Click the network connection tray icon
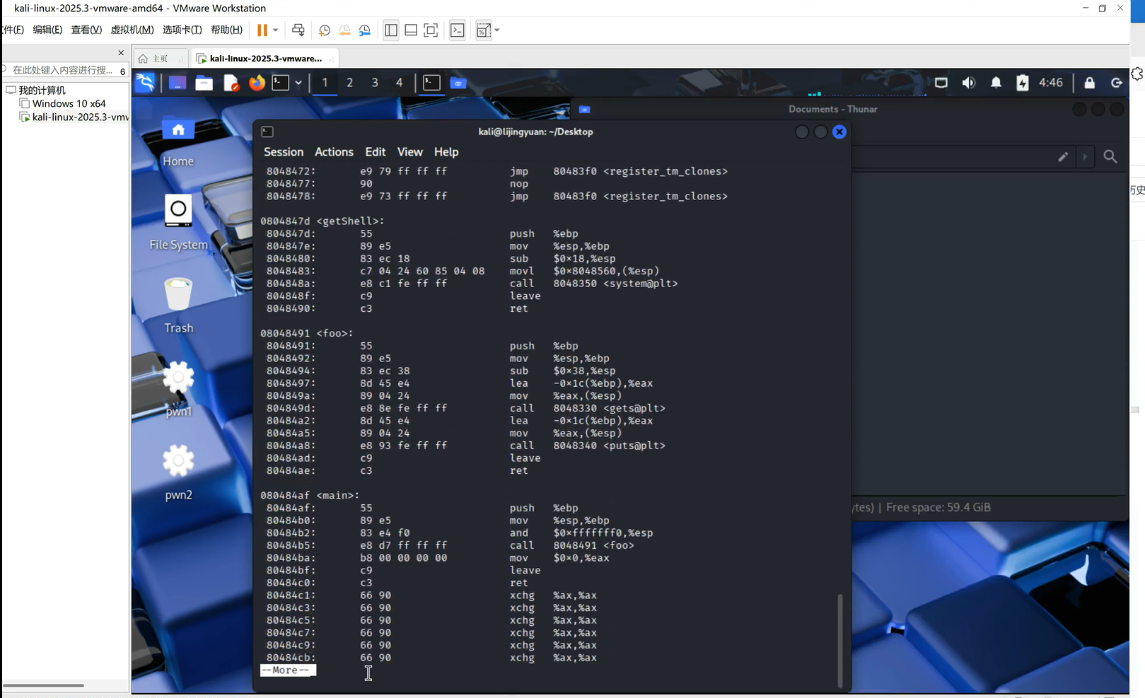 [x=941, y=83]
